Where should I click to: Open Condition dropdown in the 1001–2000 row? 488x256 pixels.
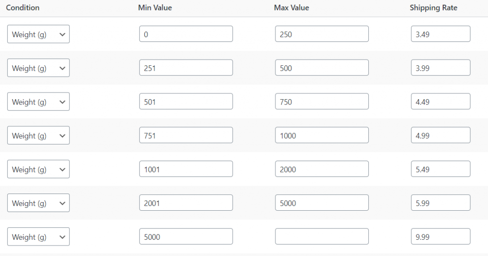coord(38,169)
